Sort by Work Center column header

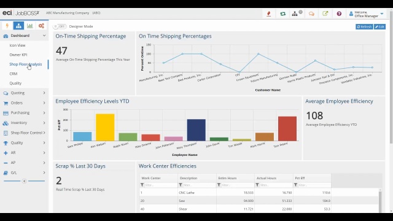click(x=151, y=178)
